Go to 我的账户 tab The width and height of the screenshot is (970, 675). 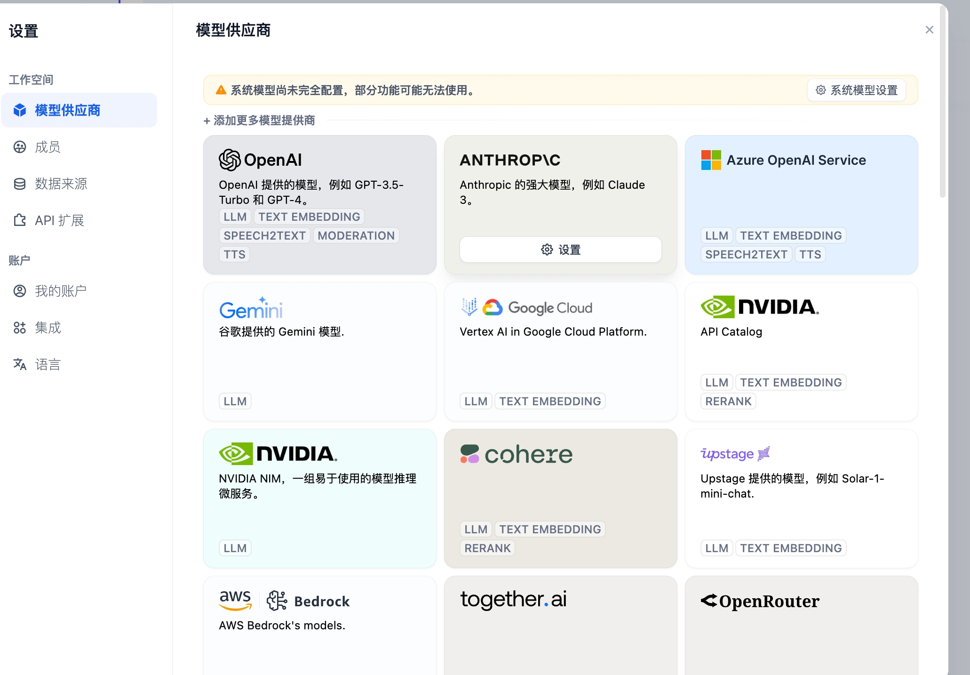point(79,291)
